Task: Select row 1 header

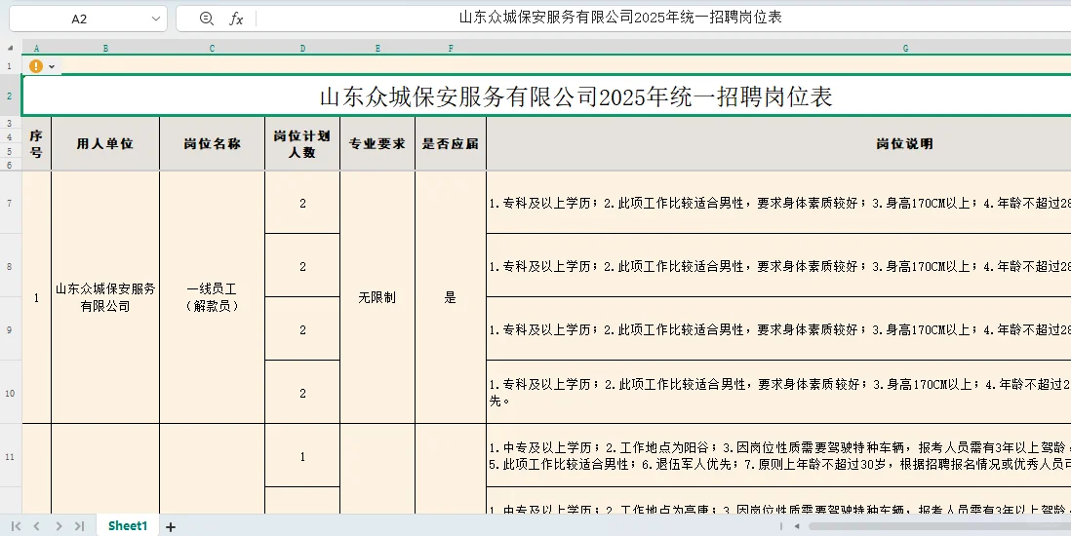Action: tap(10, 66)
